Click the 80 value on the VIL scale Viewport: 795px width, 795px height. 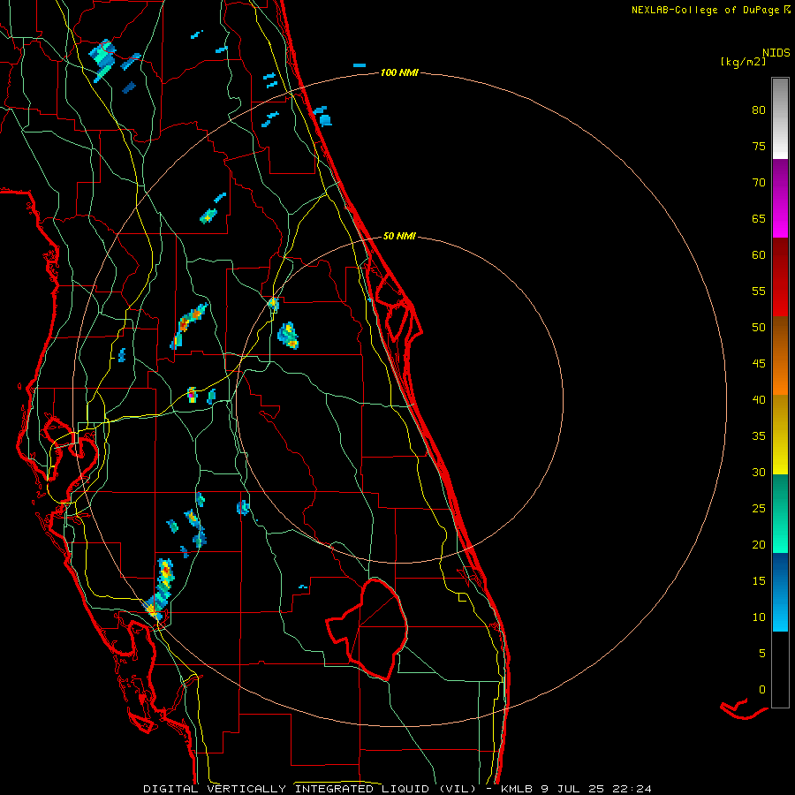click(x=759, y=110)
